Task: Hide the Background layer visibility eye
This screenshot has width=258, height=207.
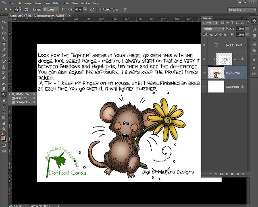Action: click(204, 87)
